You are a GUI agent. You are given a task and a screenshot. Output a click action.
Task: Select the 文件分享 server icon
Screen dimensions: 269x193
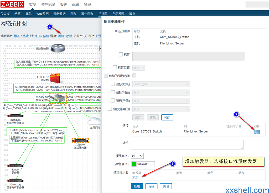point(80,141)
